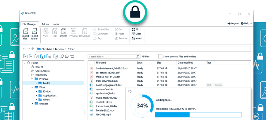Click the upload progress bar

coord(198,114)
